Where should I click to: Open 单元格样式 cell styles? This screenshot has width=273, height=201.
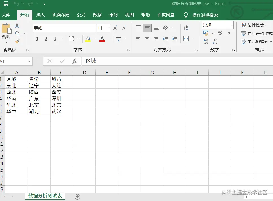pyautogui.click(x=256, y=41)
